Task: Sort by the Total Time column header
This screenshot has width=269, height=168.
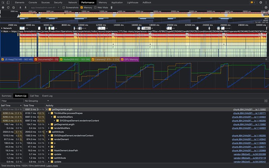Action: [34, 106]
